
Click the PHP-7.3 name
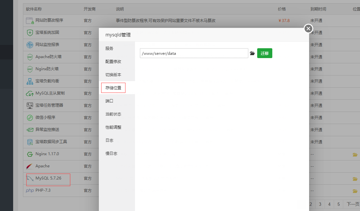click(43, 190)
